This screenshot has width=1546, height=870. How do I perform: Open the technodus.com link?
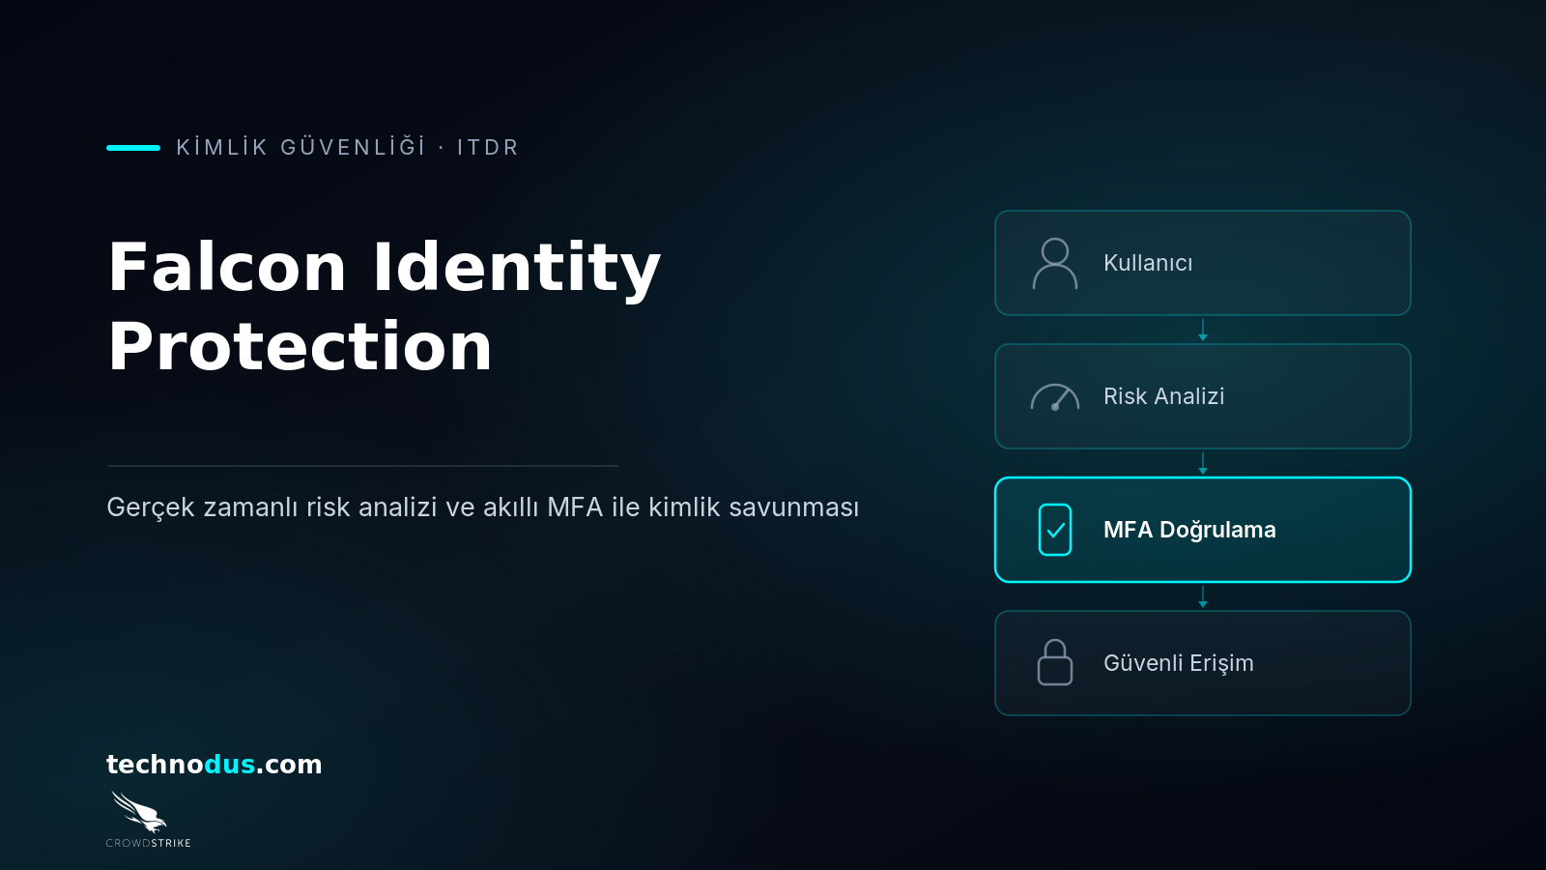click(x=214, y=764)
